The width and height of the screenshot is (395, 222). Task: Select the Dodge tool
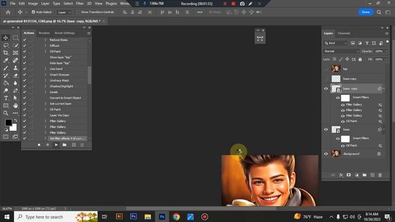click(x=6, y=91)
